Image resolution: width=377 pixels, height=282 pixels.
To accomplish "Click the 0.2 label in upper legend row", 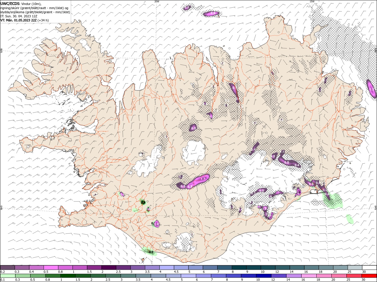I will pos(2,272).
